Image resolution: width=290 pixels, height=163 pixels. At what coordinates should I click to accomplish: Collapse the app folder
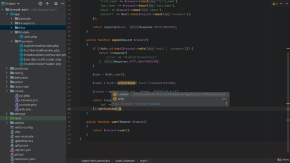[x=7, y=14]
